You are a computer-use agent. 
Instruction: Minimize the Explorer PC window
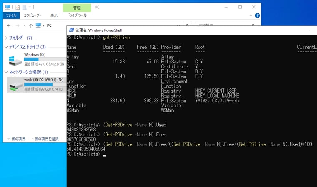(x=226, y=7)
